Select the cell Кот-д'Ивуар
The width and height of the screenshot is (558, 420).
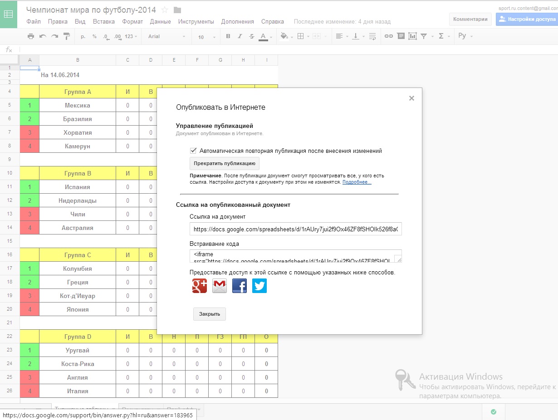click(x=78, y=296)
